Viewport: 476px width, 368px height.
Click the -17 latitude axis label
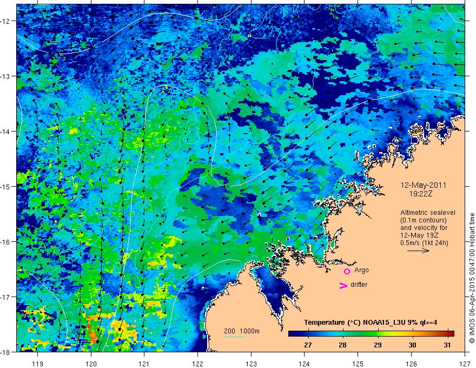6,297
